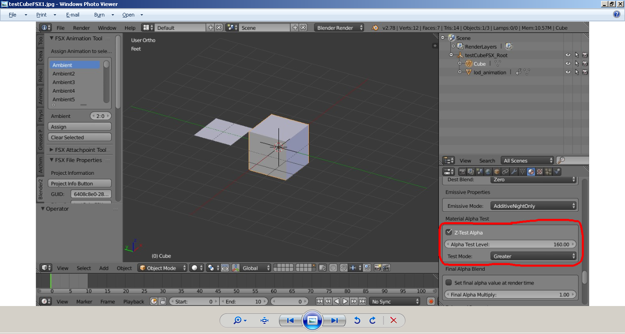Click the Clear Selected button
Image resolution: width=625 pixels, height=334 pixels.
point(80,137)
